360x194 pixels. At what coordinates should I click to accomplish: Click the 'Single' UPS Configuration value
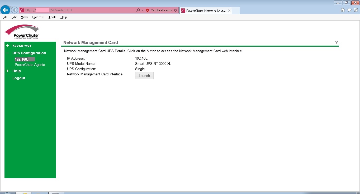pos(140,69)
